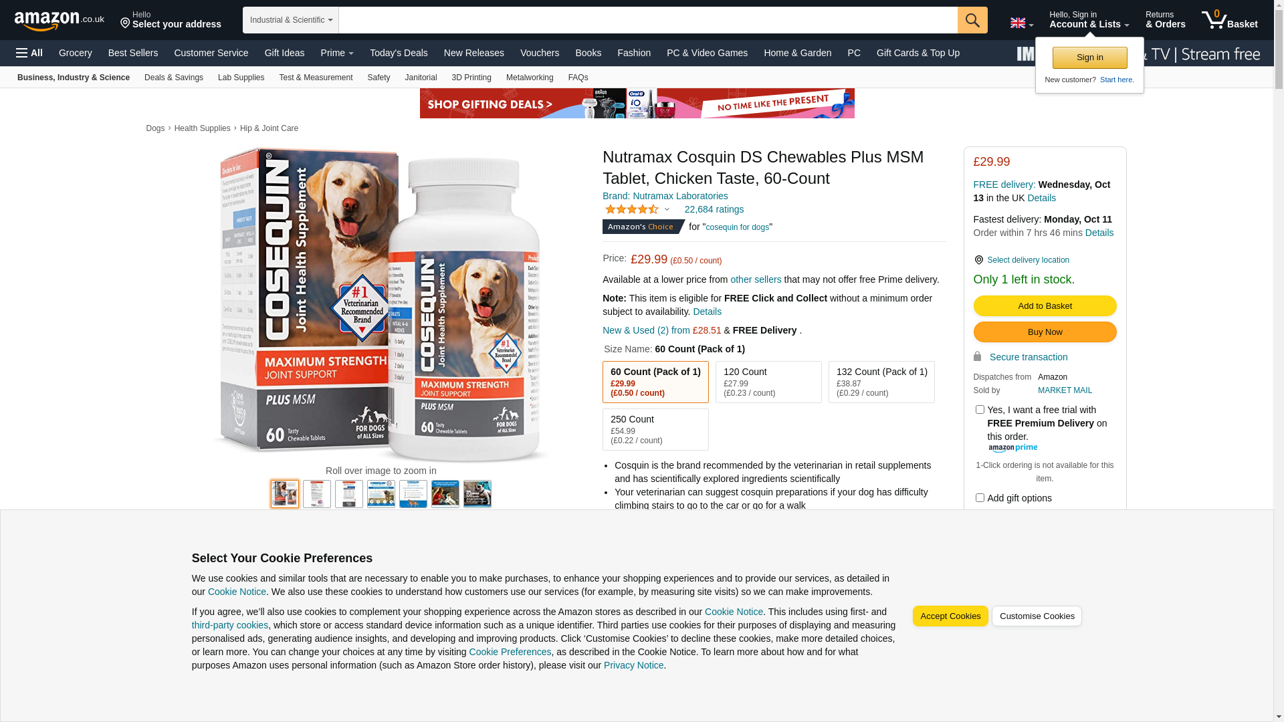Enable the Add gift options checkbox
The height and width of the screenshot is (722, 1284).
pos(980,497)
